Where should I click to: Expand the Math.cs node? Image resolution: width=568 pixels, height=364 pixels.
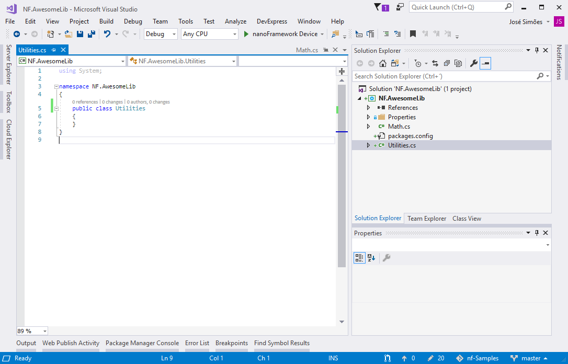368,127
